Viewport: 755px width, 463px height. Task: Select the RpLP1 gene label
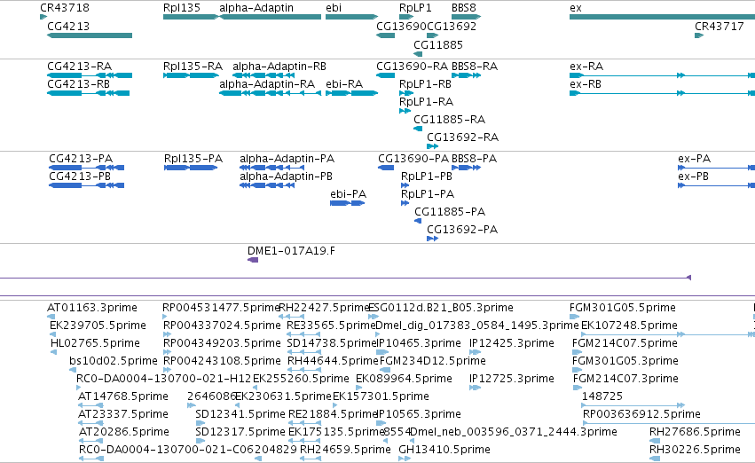(415, 8)
